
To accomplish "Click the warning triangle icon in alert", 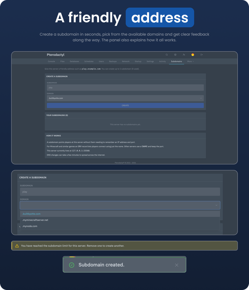I will 17,246.
